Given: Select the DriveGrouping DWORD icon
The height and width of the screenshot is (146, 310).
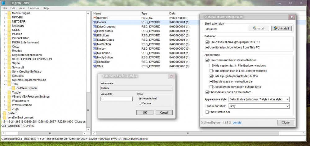Looking at the screenshot, I should click(x=95, y=27).
